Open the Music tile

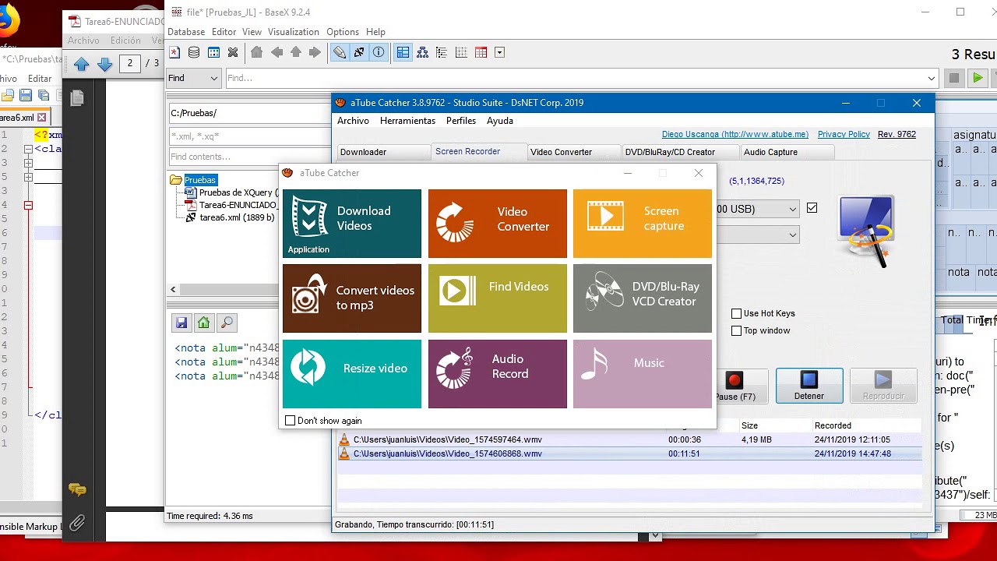click(642, 374)
